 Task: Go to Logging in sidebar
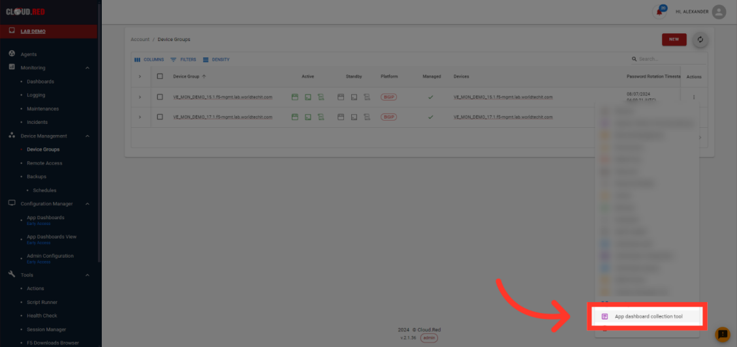coord(36,95)
